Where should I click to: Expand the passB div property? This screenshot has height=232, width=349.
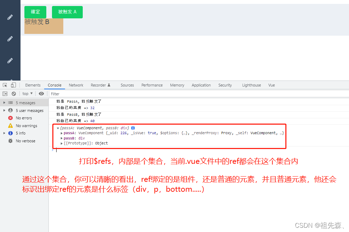pos(62,138)
